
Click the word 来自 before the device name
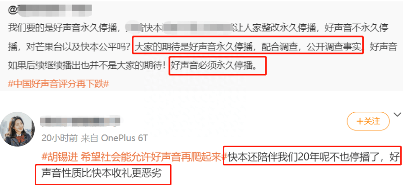pos(90,138)
